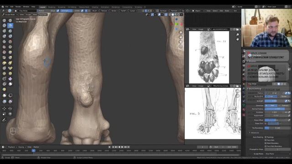Image resolution: width=292 pixels, height=164 pixels.
Task: Open the Sculpt Mode dropdown
Action: click(10, 15)
